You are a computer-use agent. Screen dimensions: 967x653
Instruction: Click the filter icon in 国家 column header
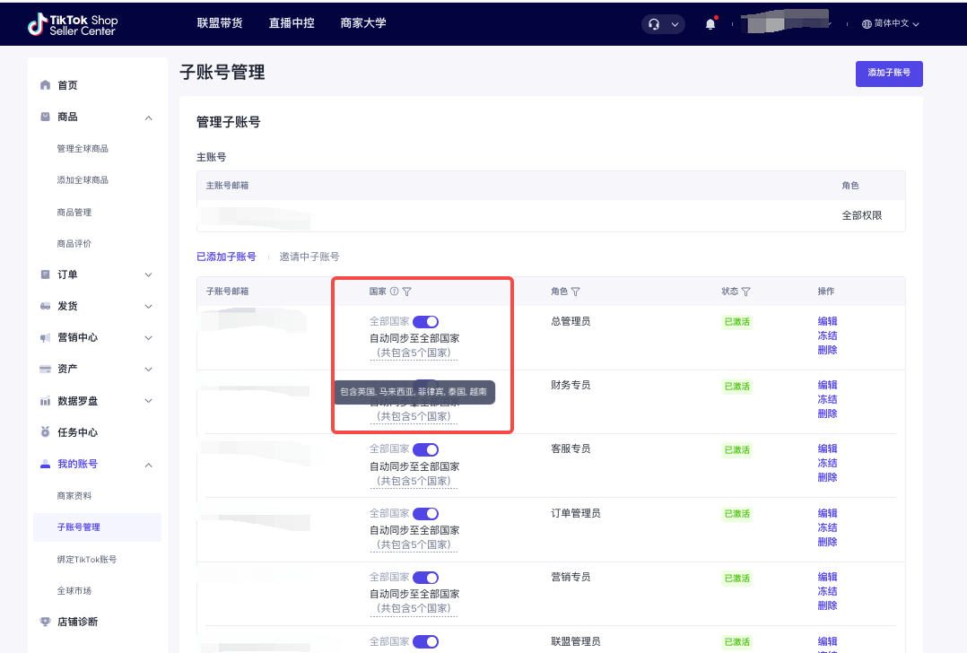[x=407, y=292]
